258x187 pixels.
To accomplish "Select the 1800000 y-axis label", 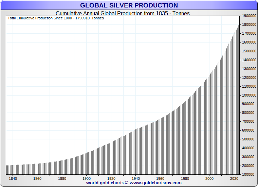I will click(249, 25).
